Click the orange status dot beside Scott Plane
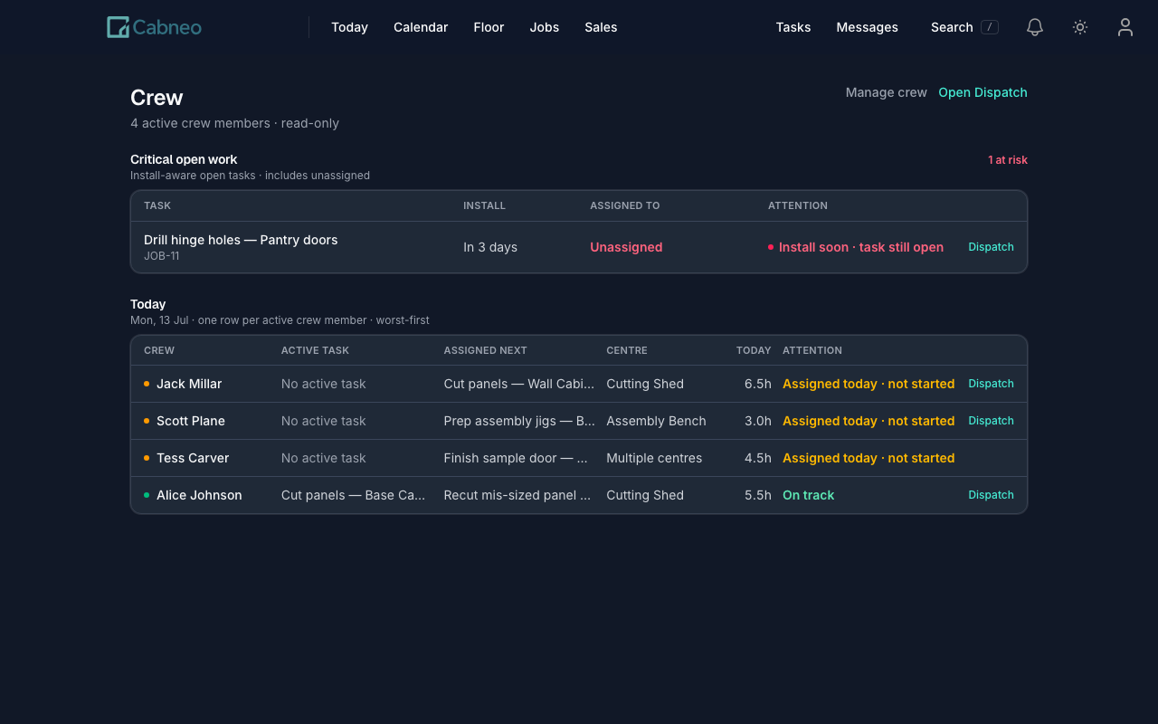 tap(147, 421)
